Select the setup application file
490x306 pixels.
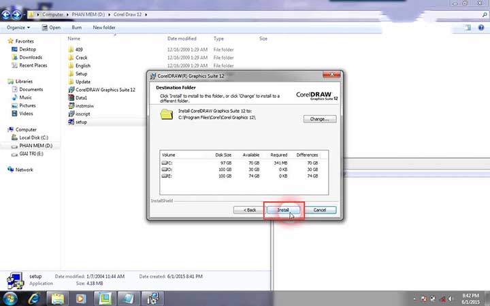click(x=71, y=122)
